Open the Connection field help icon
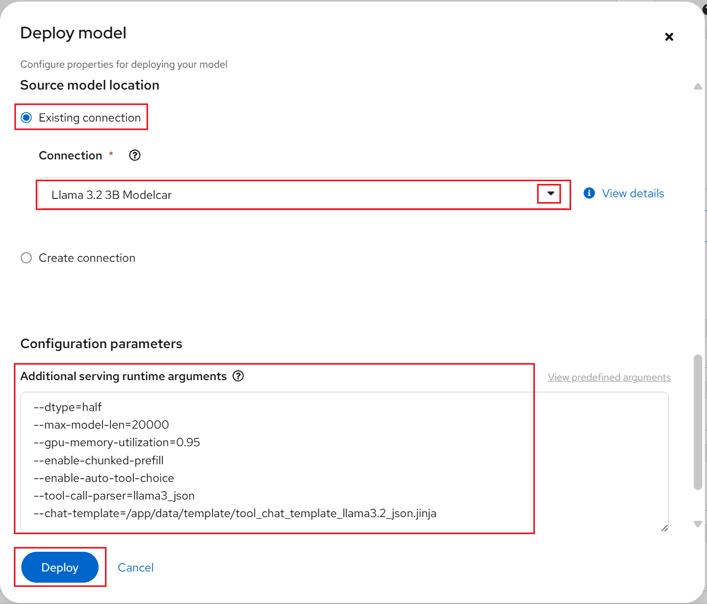 (135, 155)
